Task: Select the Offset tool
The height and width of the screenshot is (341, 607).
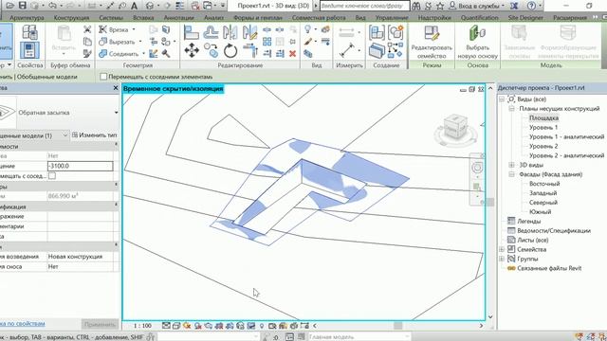Action: 211,32
